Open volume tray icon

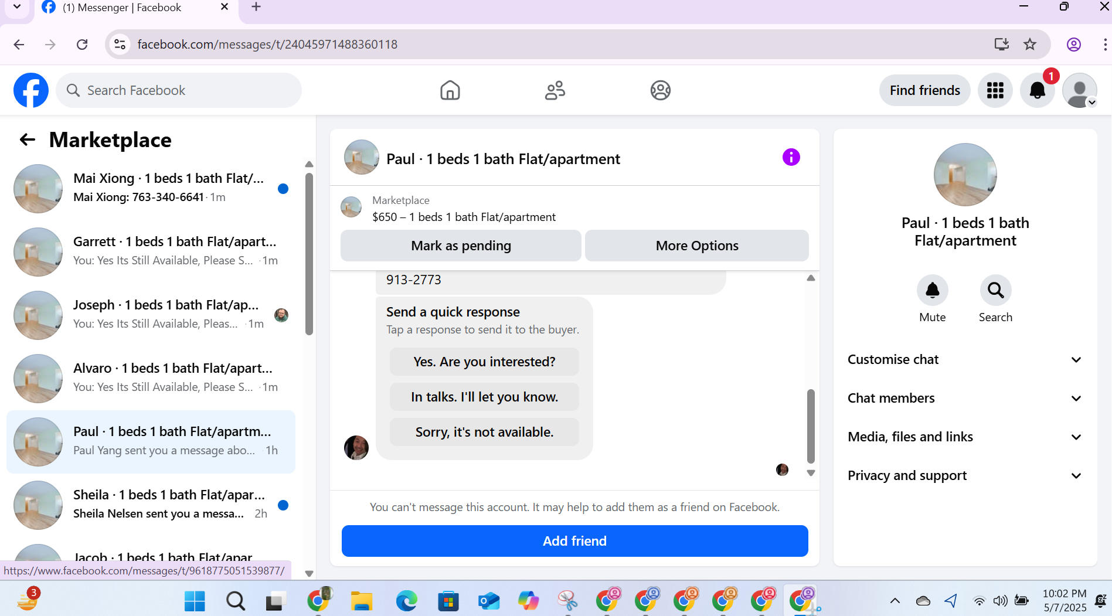1000,601
